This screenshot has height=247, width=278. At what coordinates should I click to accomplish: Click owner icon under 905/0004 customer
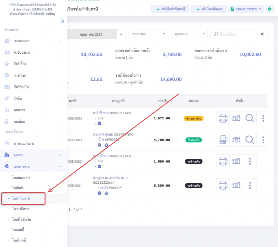(99, 123)
